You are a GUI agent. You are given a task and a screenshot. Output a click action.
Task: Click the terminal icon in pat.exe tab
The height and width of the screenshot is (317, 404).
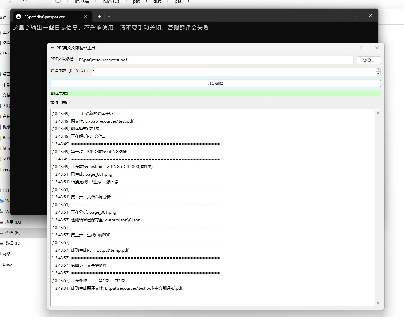point(19,17)
